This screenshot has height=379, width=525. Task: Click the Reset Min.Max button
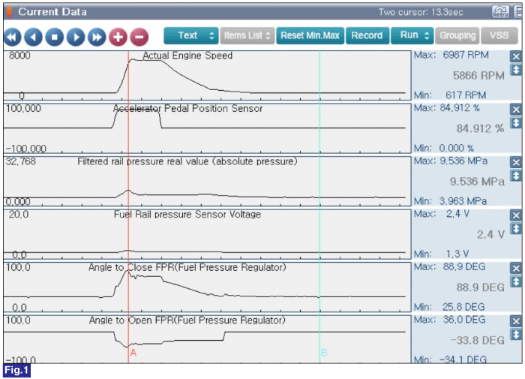[310, 35]
